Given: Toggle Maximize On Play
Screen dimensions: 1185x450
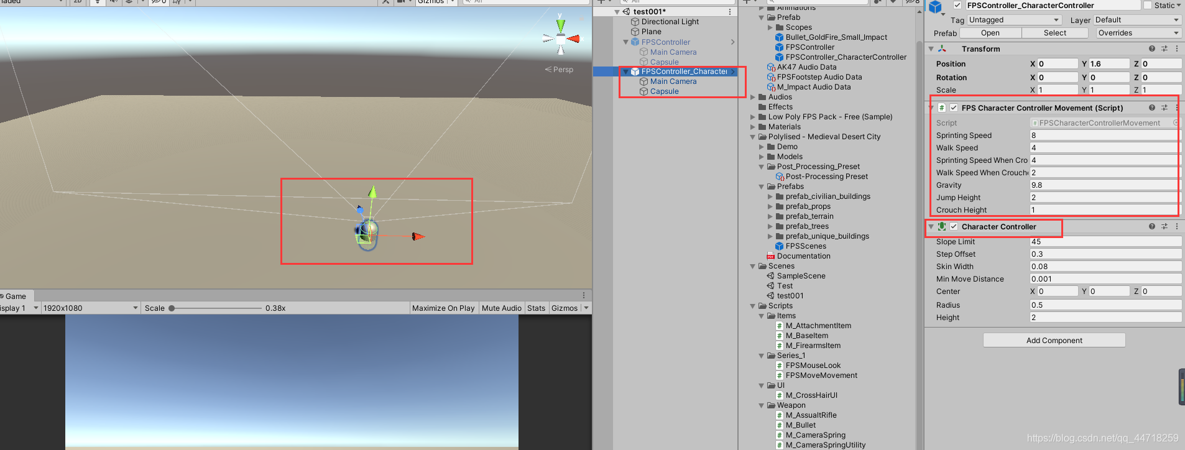Looking at the screenshot, I should [443, 308].
